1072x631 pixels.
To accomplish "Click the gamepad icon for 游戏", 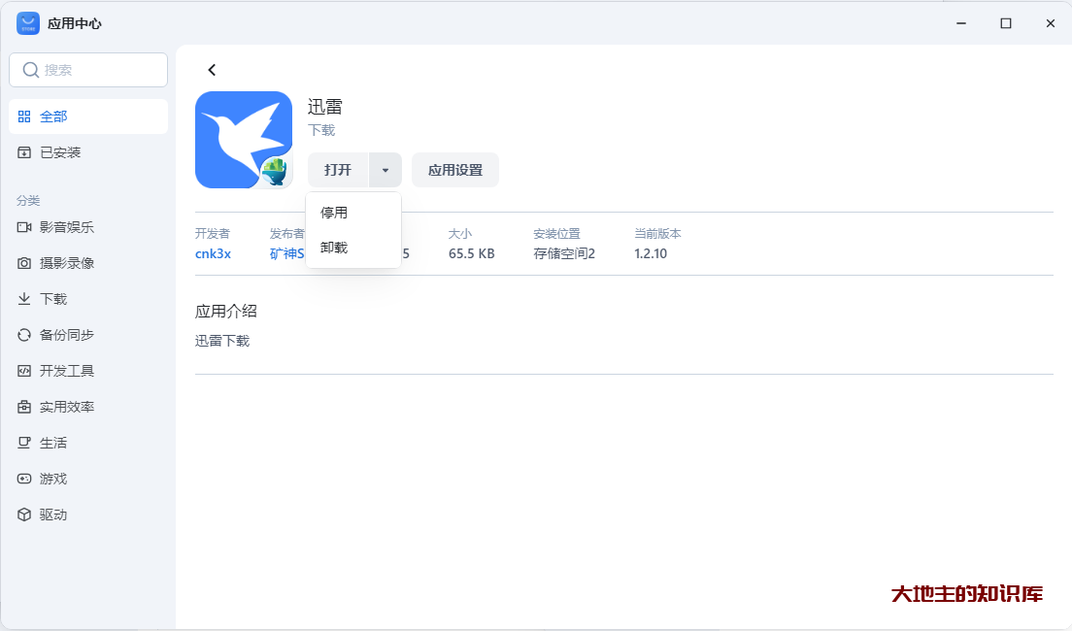I will click(24, 479).
